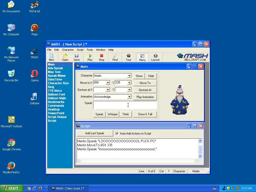Open the Windows start button
256x192 pixels.
coord(12,188)
